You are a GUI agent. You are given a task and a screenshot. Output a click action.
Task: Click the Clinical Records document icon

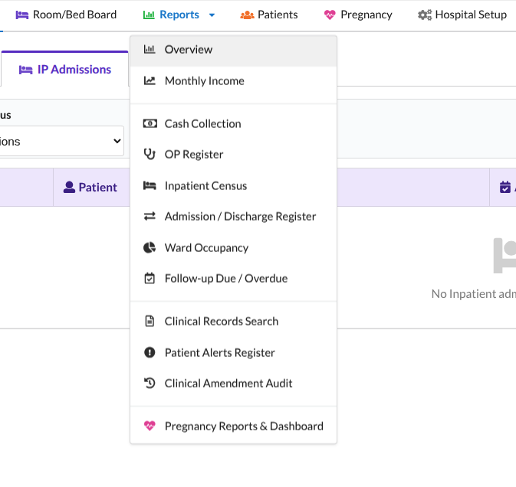[150, 321]
